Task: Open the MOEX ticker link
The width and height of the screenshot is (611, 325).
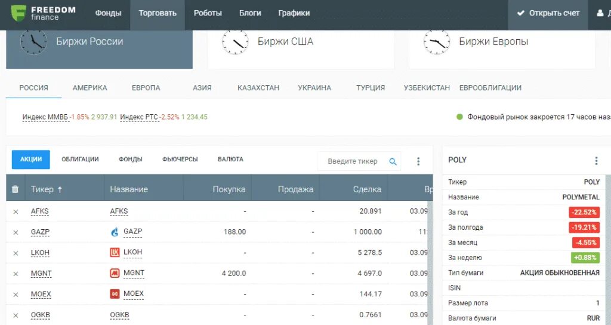Action: (41, 294)
